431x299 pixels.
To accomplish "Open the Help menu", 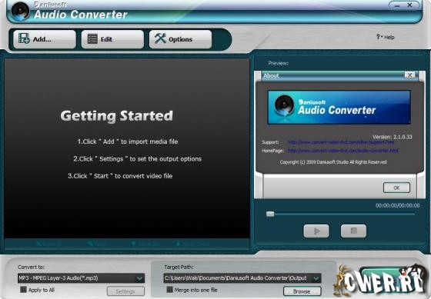I will 386,37.
